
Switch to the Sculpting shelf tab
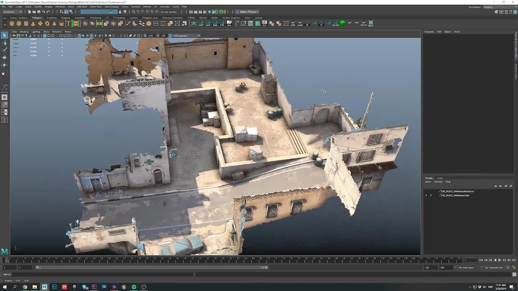(x=52, y=18)
